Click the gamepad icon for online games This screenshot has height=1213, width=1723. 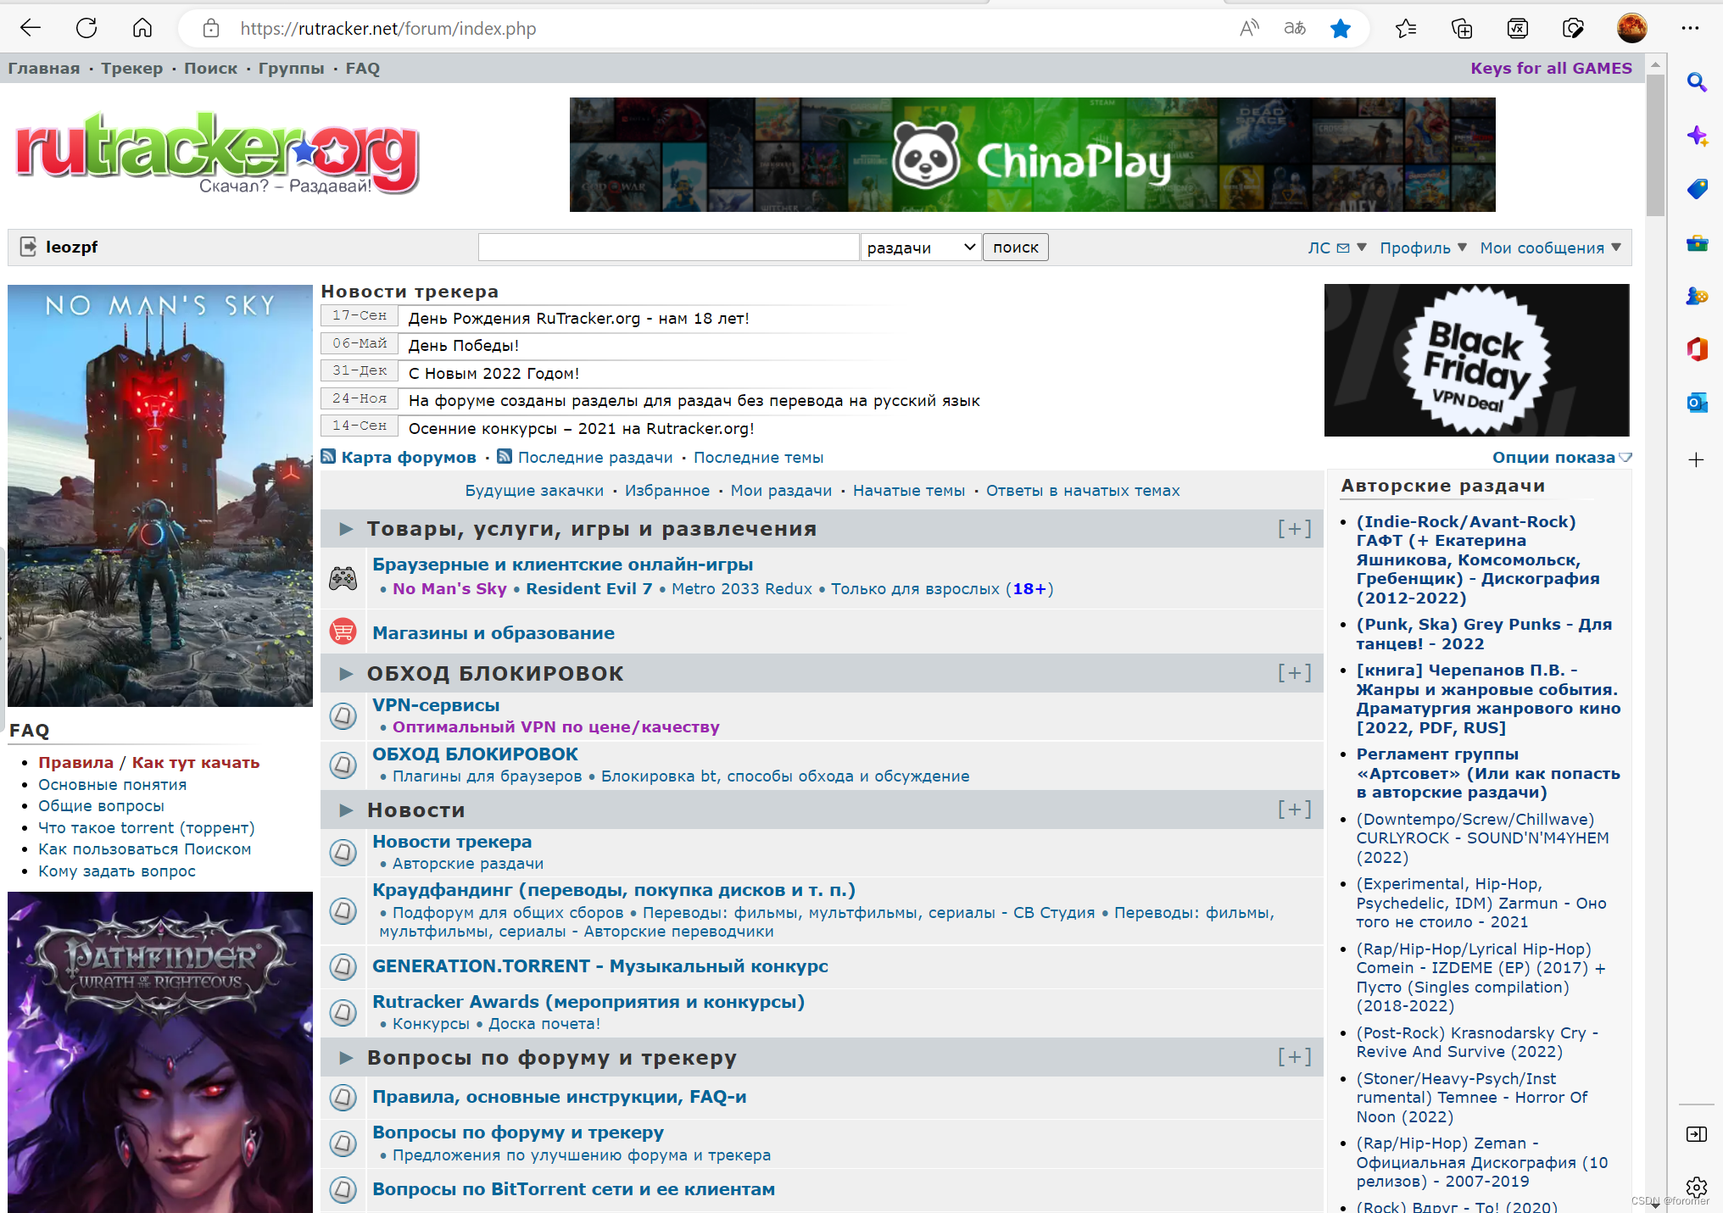[x=343, y=578]
